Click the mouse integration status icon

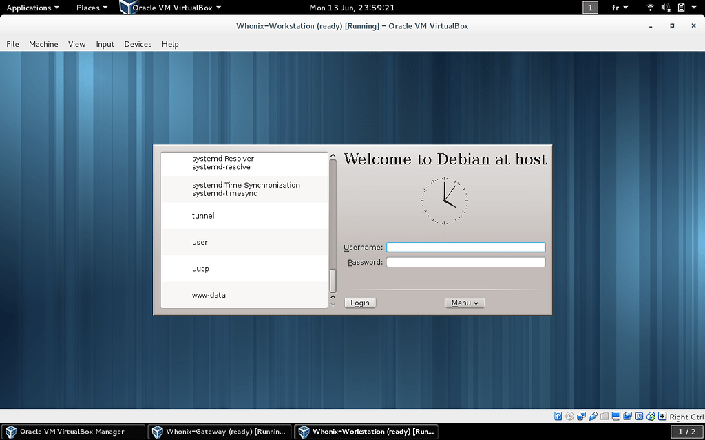click(x=650, y=416)
